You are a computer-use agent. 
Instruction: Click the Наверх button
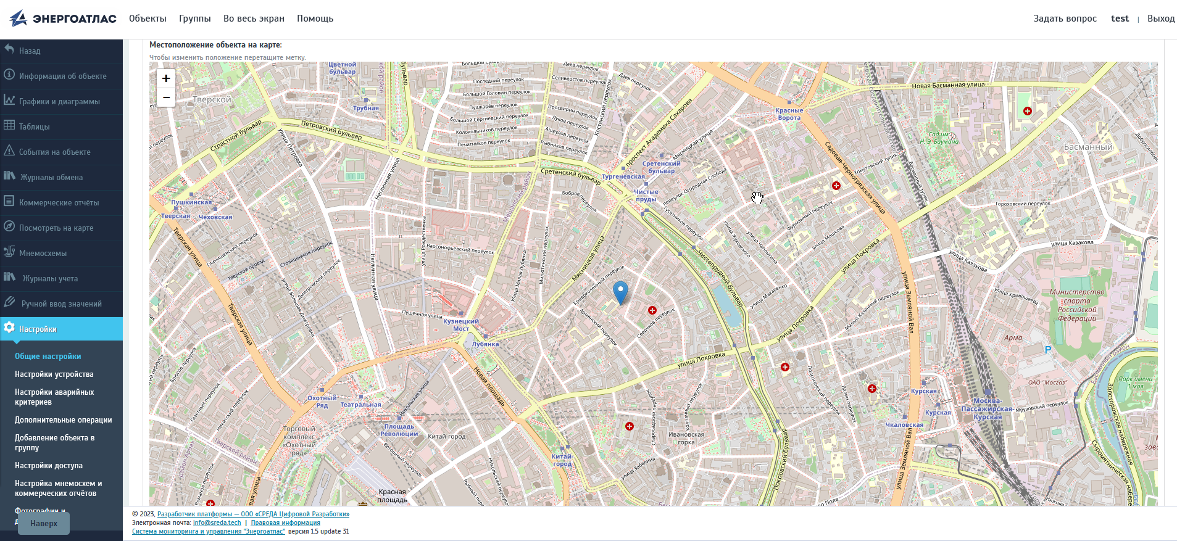pyautogui.click(x=44, y=523)
